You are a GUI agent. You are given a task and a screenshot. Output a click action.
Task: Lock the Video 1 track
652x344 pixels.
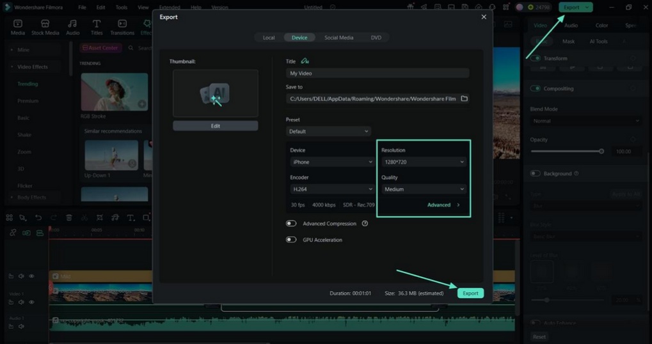(12, 302)
